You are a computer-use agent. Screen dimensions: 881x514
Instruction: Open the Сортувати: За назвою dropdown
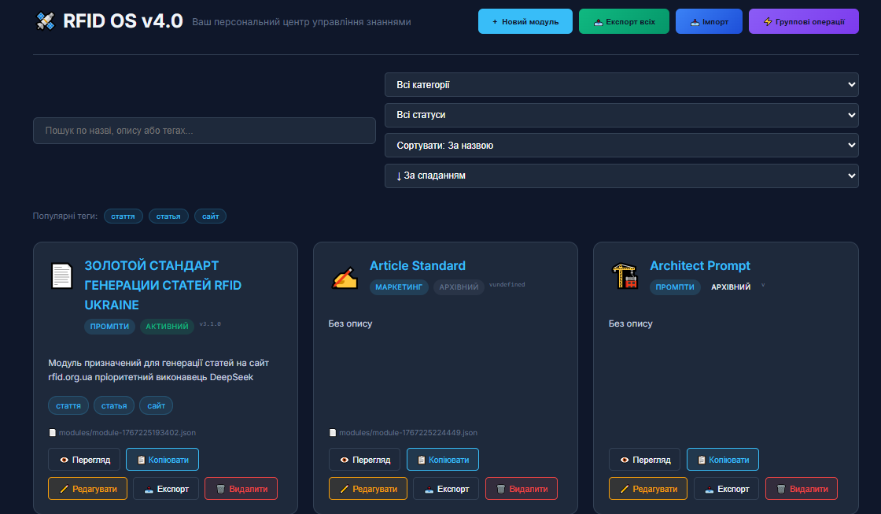coord(621,145)
